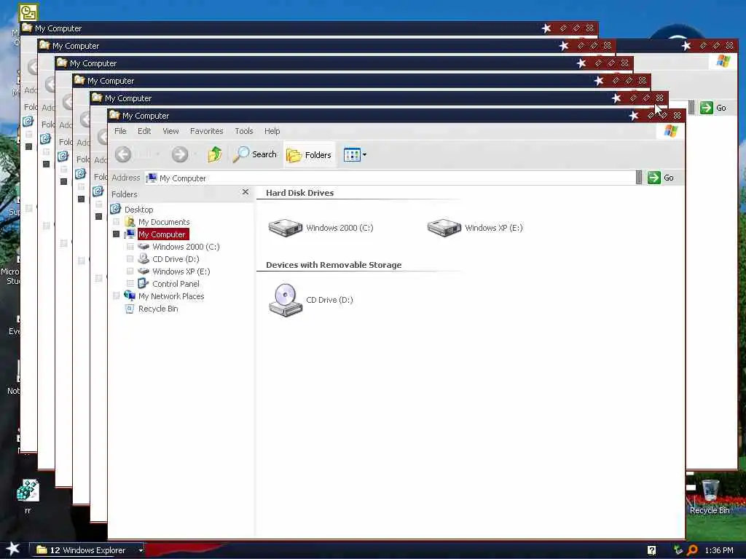Image resolution: width=746 pixels, height=559 pixels.
Task: Click the Control Panel icon in the tree
Action: click(x=144, y=283)
